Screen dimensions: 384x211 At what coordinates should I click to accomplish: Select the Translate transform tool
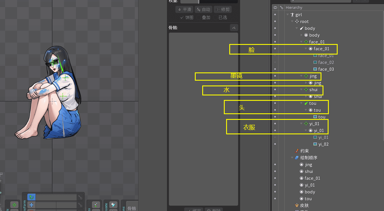pos(32,205)
